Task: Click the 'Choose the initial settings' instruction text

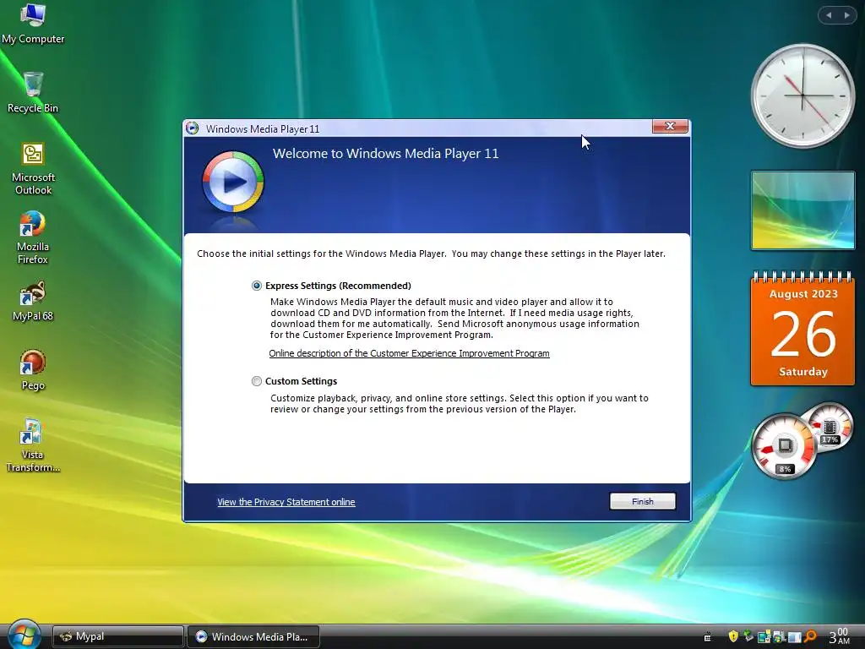Action: pos(431,254)
